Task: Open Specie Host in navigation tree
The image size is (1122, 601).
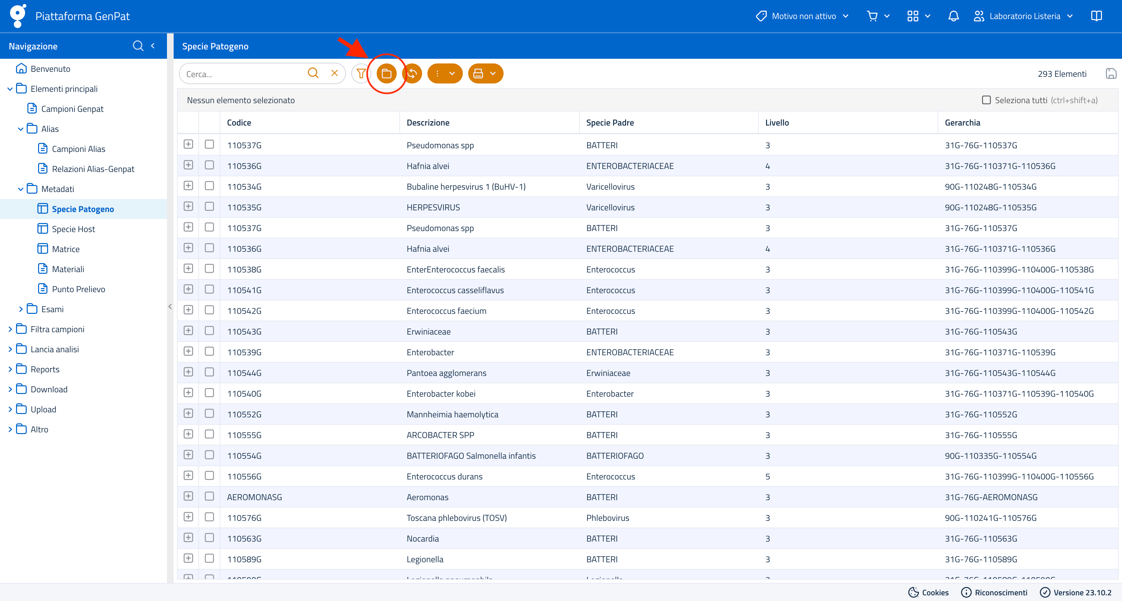Action: (73, 229)
